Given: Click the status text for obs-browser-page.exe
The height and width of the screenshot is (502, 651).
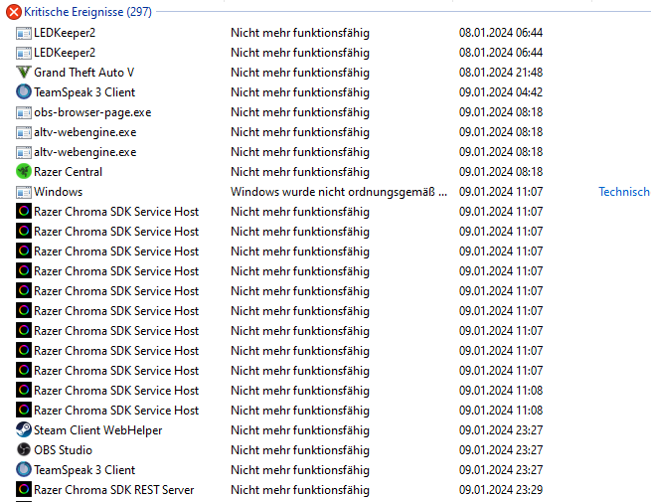Looking at the screenshot, I should pos(300,112).
